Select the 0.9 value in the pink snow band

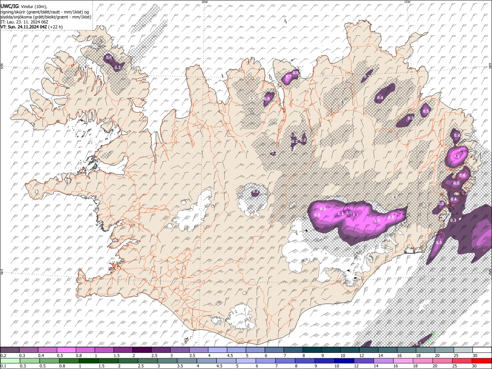pos(377,221)
